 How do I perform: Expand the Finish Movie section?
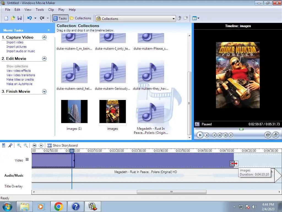coord(44,91)
